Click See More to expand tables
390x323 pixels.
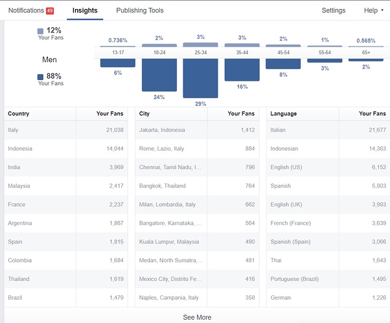click(197, 317)
